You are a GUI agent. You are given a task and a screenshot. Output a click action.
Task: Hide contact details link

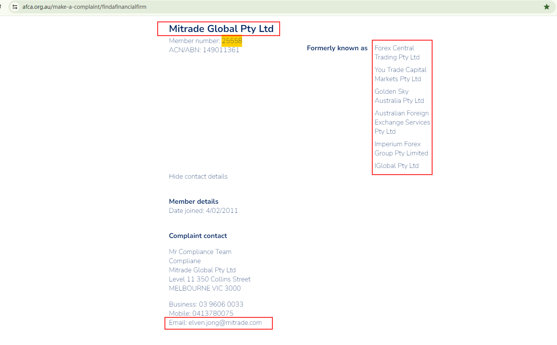pyautogui.click(x=198, y=176)
